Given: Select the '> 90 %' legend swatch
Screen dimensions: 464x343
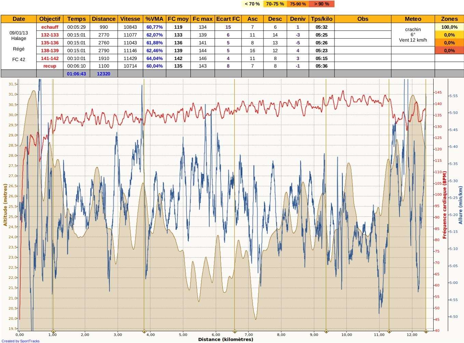Looking at the screenshot, I should 322,4.
